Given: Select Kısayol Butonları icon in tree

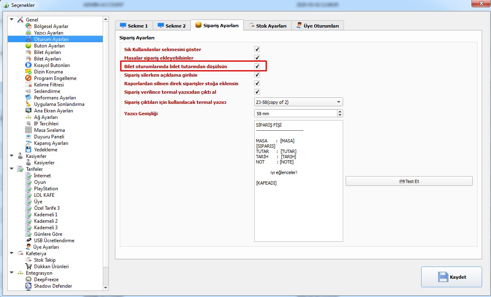Looking at the screenshot, I should 28,65.
